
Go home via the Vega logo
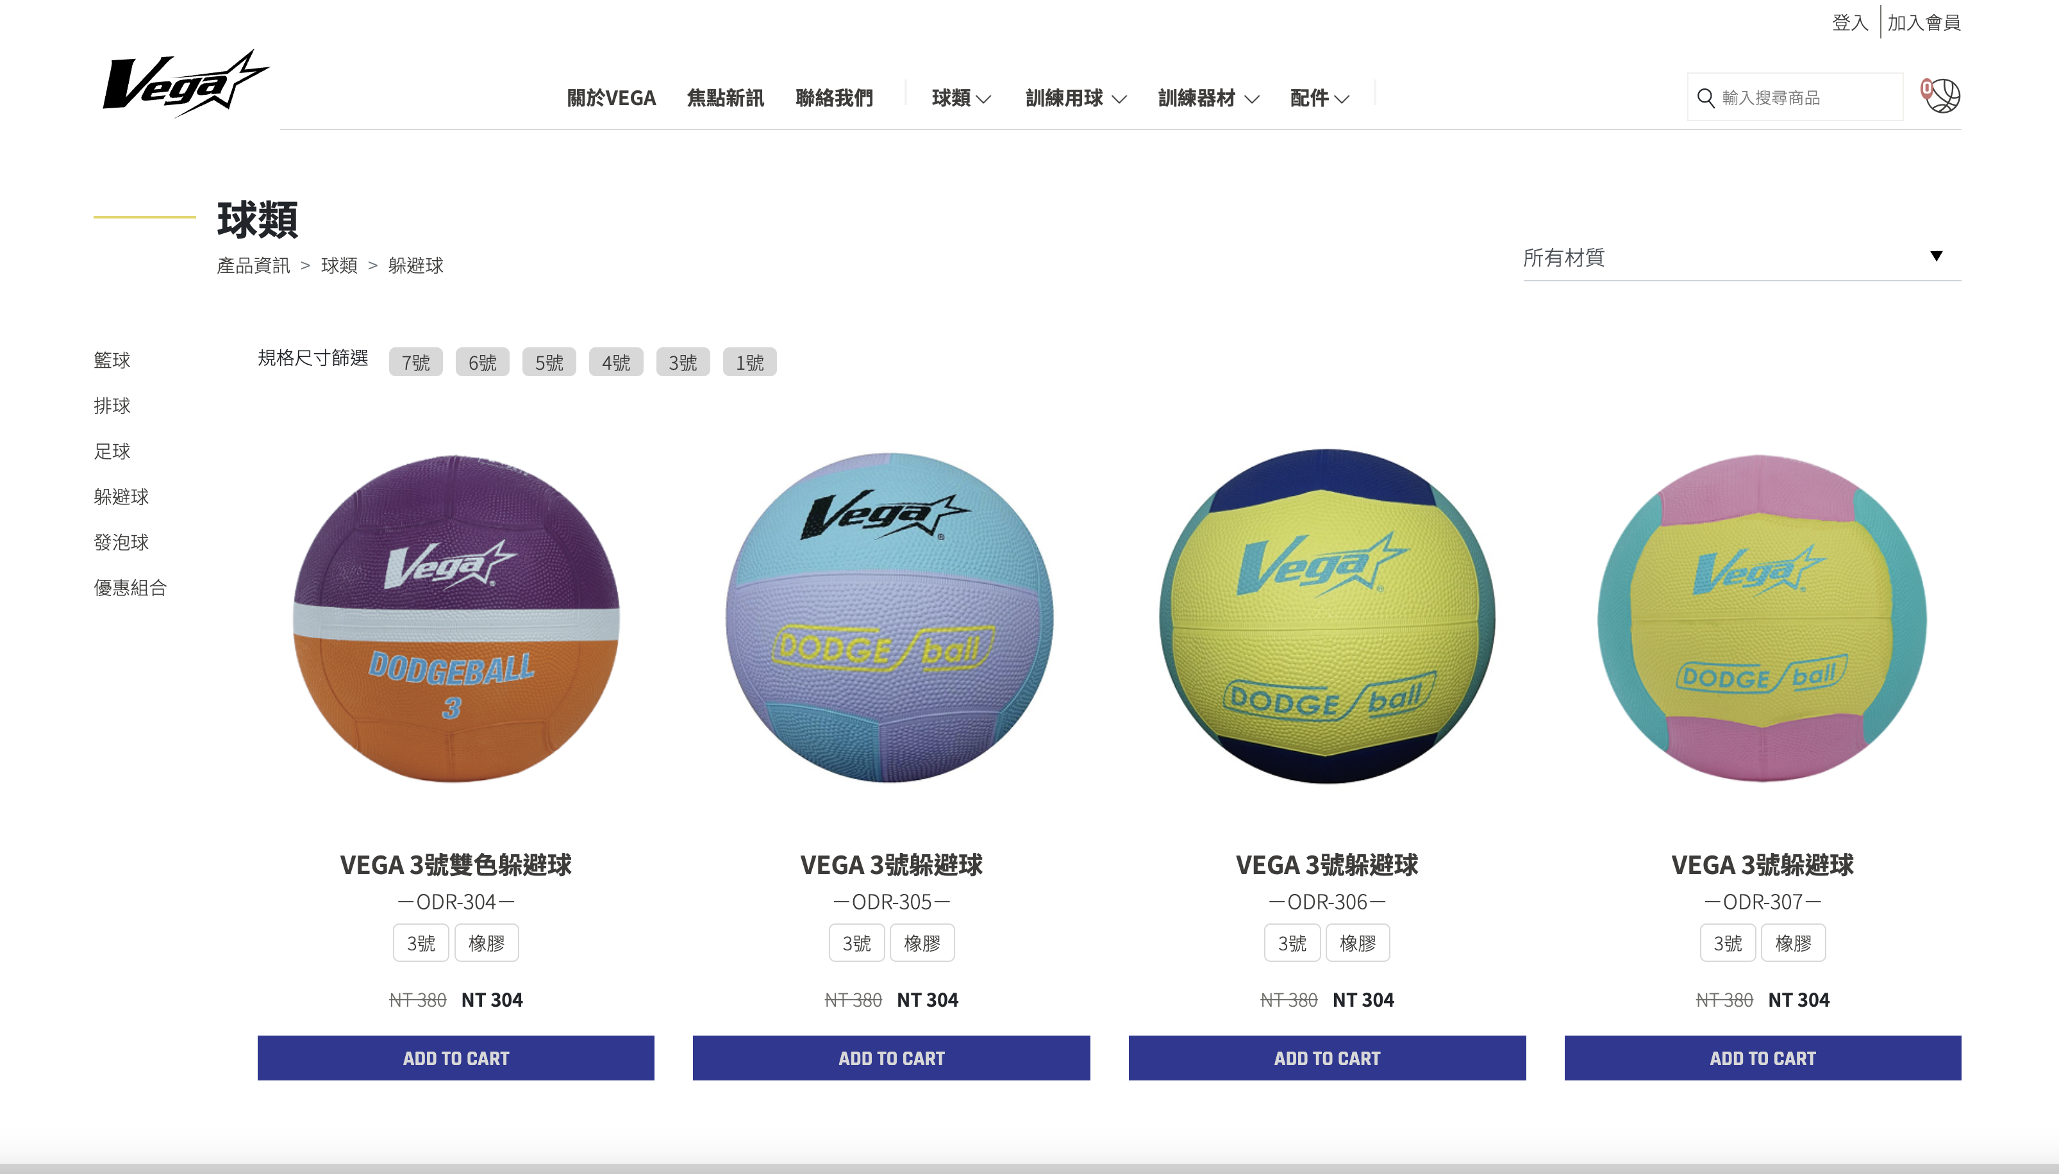click(185, 83)
